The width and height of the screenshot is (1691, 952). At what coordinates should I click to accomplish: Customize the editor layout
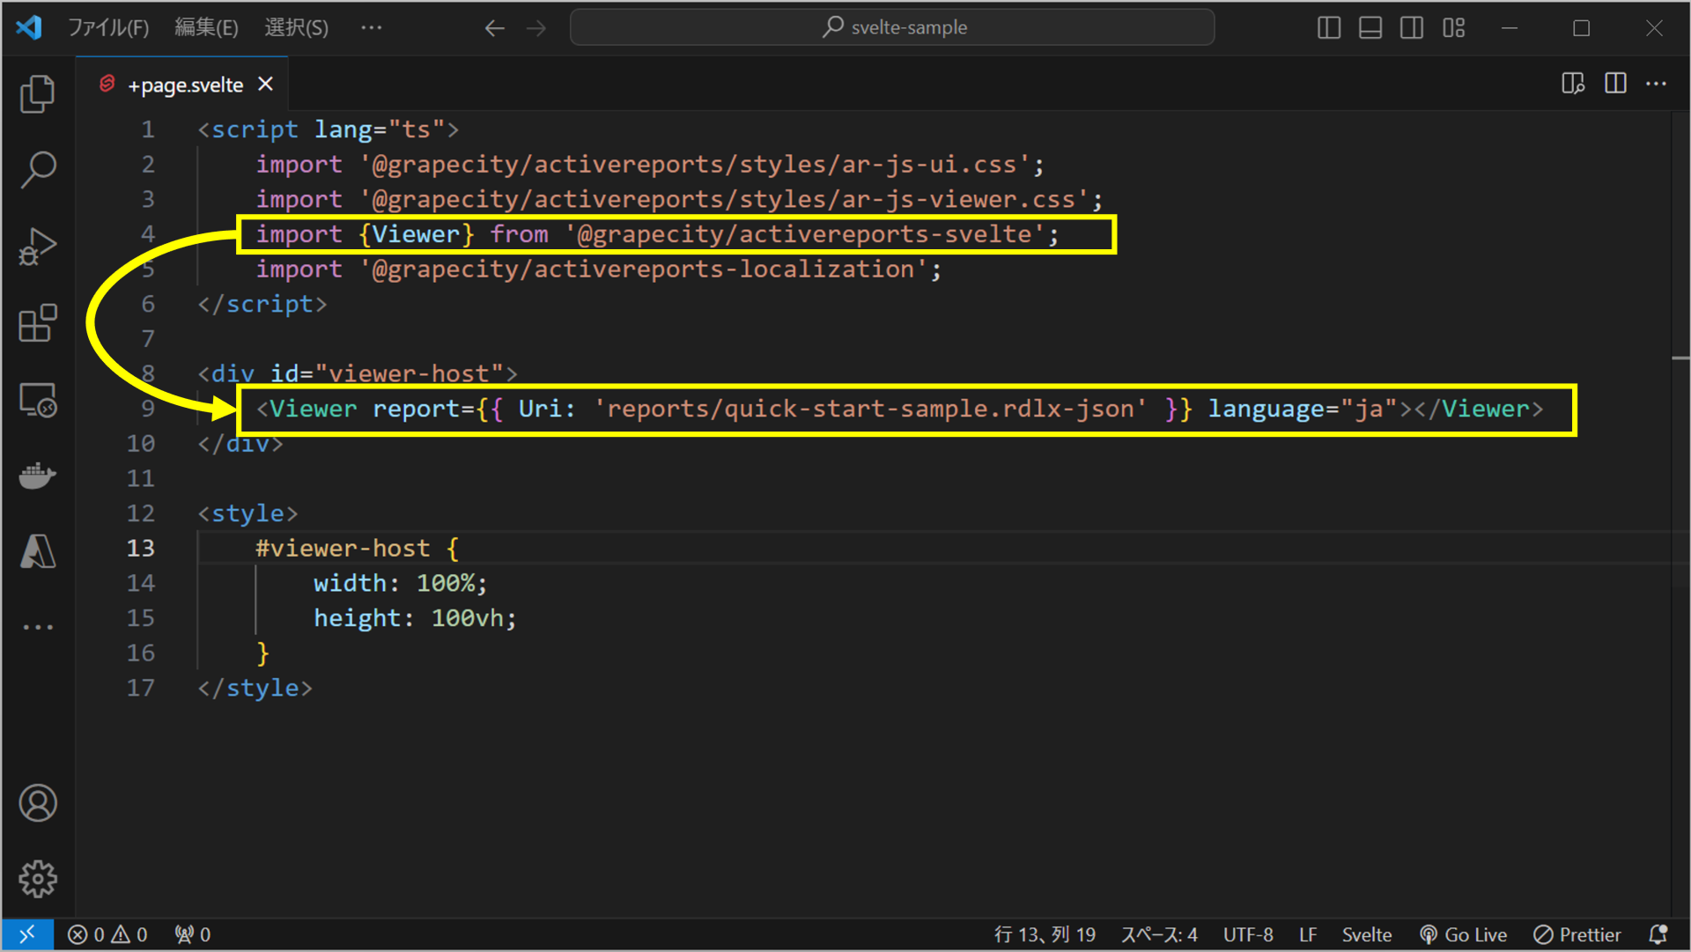tap(1454, 28)
